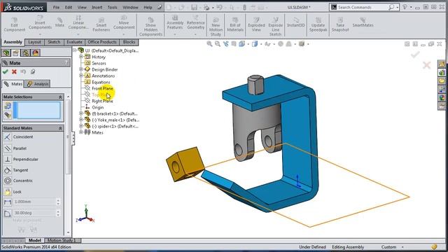Click the Exploded View tool
Screen dimensions: 448x252
click(256, 24)
